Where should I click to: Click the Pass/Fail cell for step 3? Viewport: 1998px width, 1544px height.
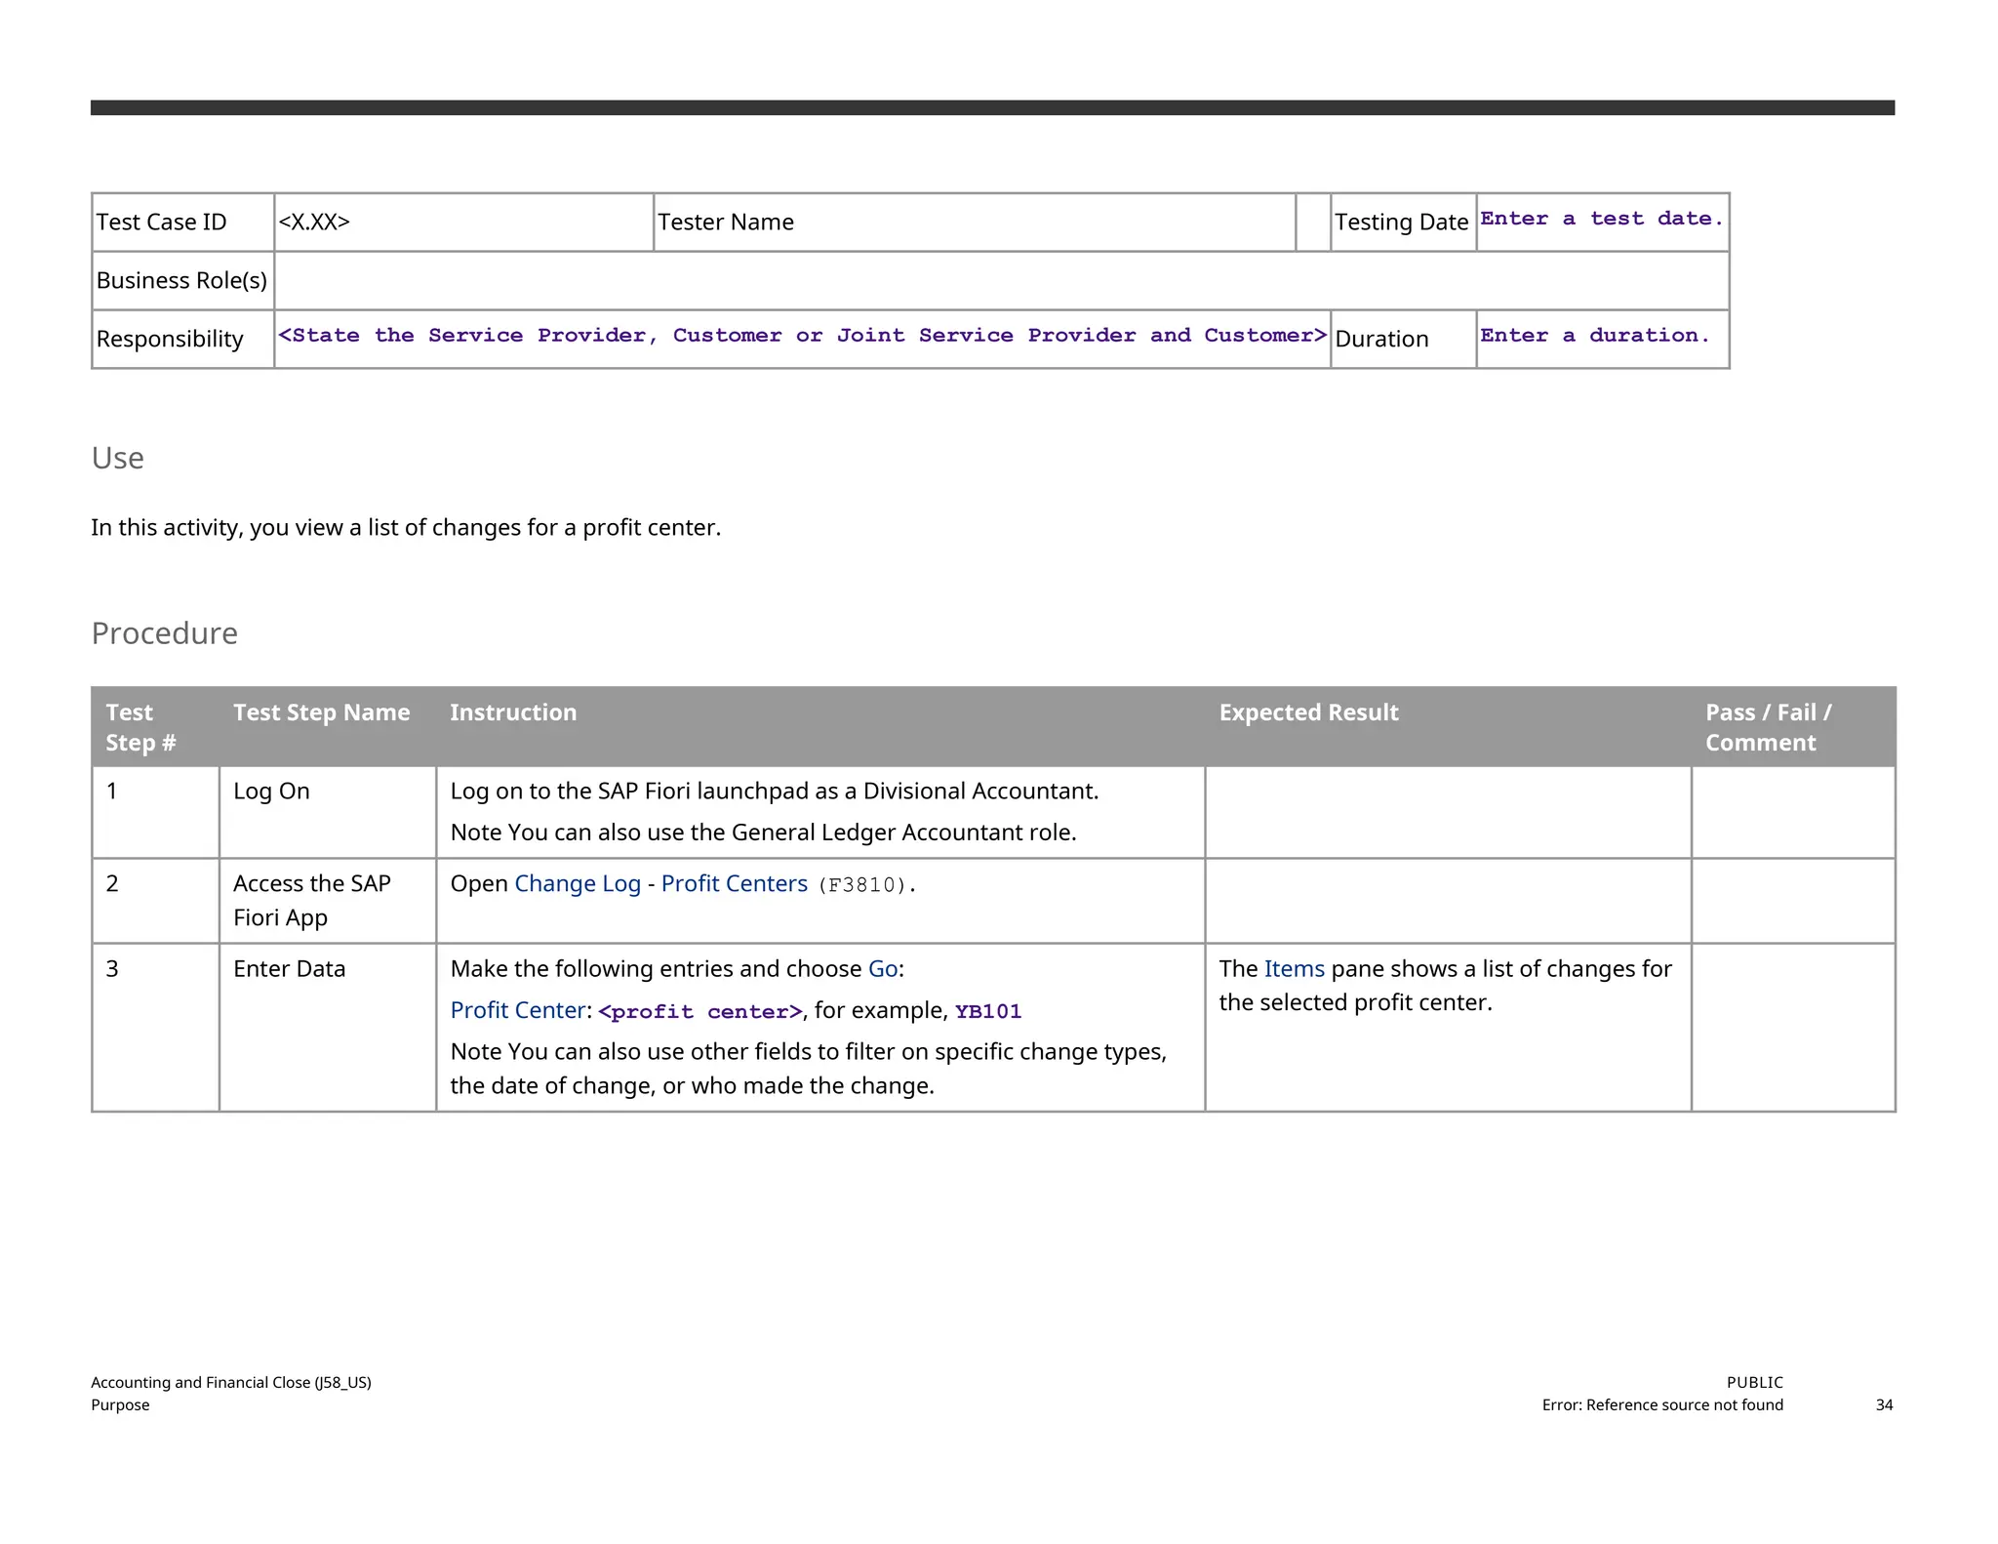coord(1792,1027)
